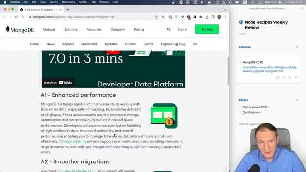Select the All blog tab

click(x=195, y=44)
